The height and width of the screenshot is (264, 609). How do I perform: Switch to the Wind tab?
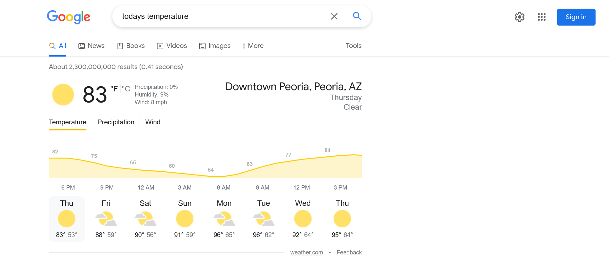point(153,122)
